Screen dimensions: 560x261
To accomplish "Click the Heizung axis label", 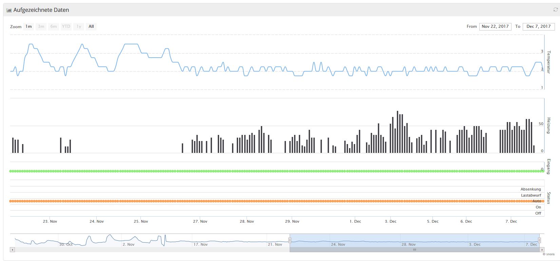I will coord(549,125).
